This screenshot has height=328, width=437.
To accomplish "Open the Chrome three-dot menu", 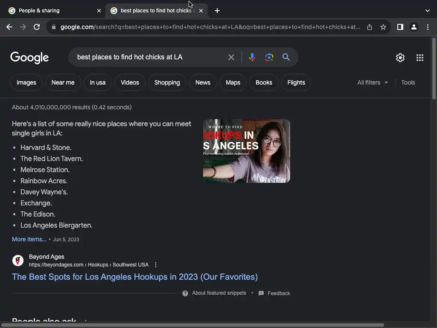I will click(x=428, y=27).
